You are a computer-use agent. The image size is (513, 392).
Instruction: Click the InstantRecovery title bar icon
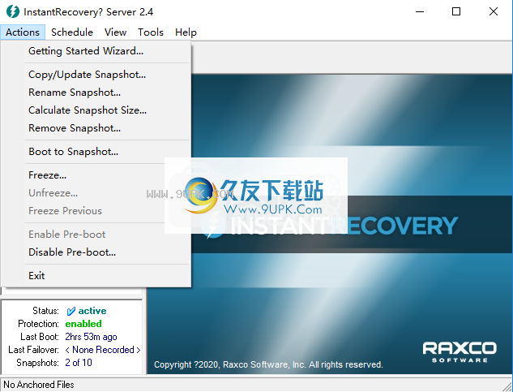pos(13,11)
